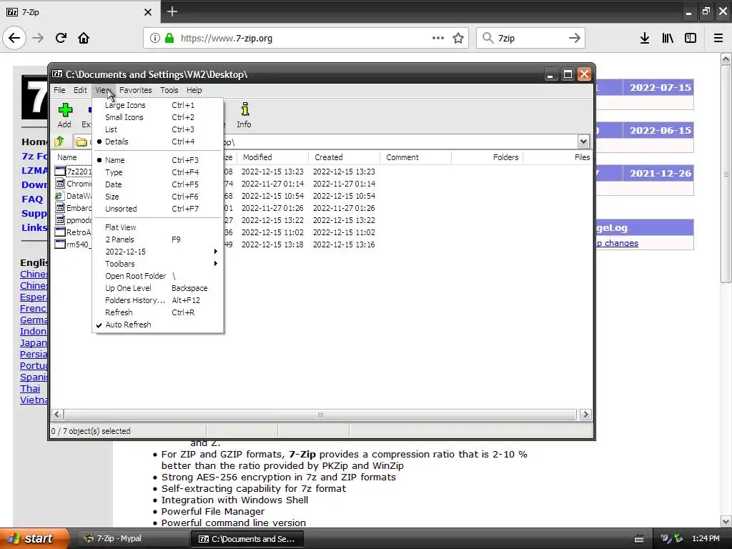Toggle 2 Panels in the View menu

click(x=158, y=239)
